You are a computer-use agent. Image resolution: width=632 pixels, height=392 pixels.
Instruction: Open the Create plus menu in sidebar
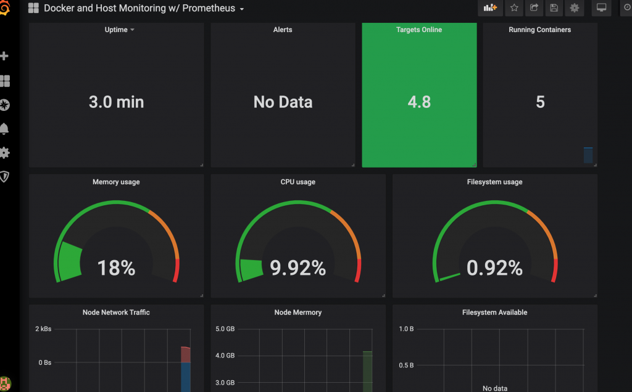tap(4, 56)
